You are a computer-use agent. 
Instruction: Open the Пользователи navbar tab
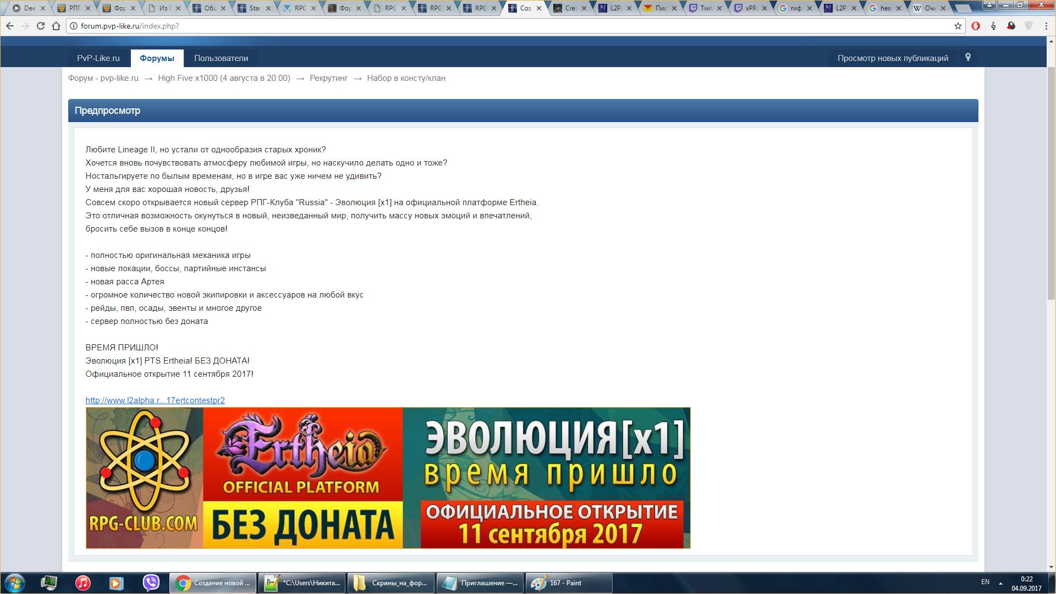click(221, 58)
